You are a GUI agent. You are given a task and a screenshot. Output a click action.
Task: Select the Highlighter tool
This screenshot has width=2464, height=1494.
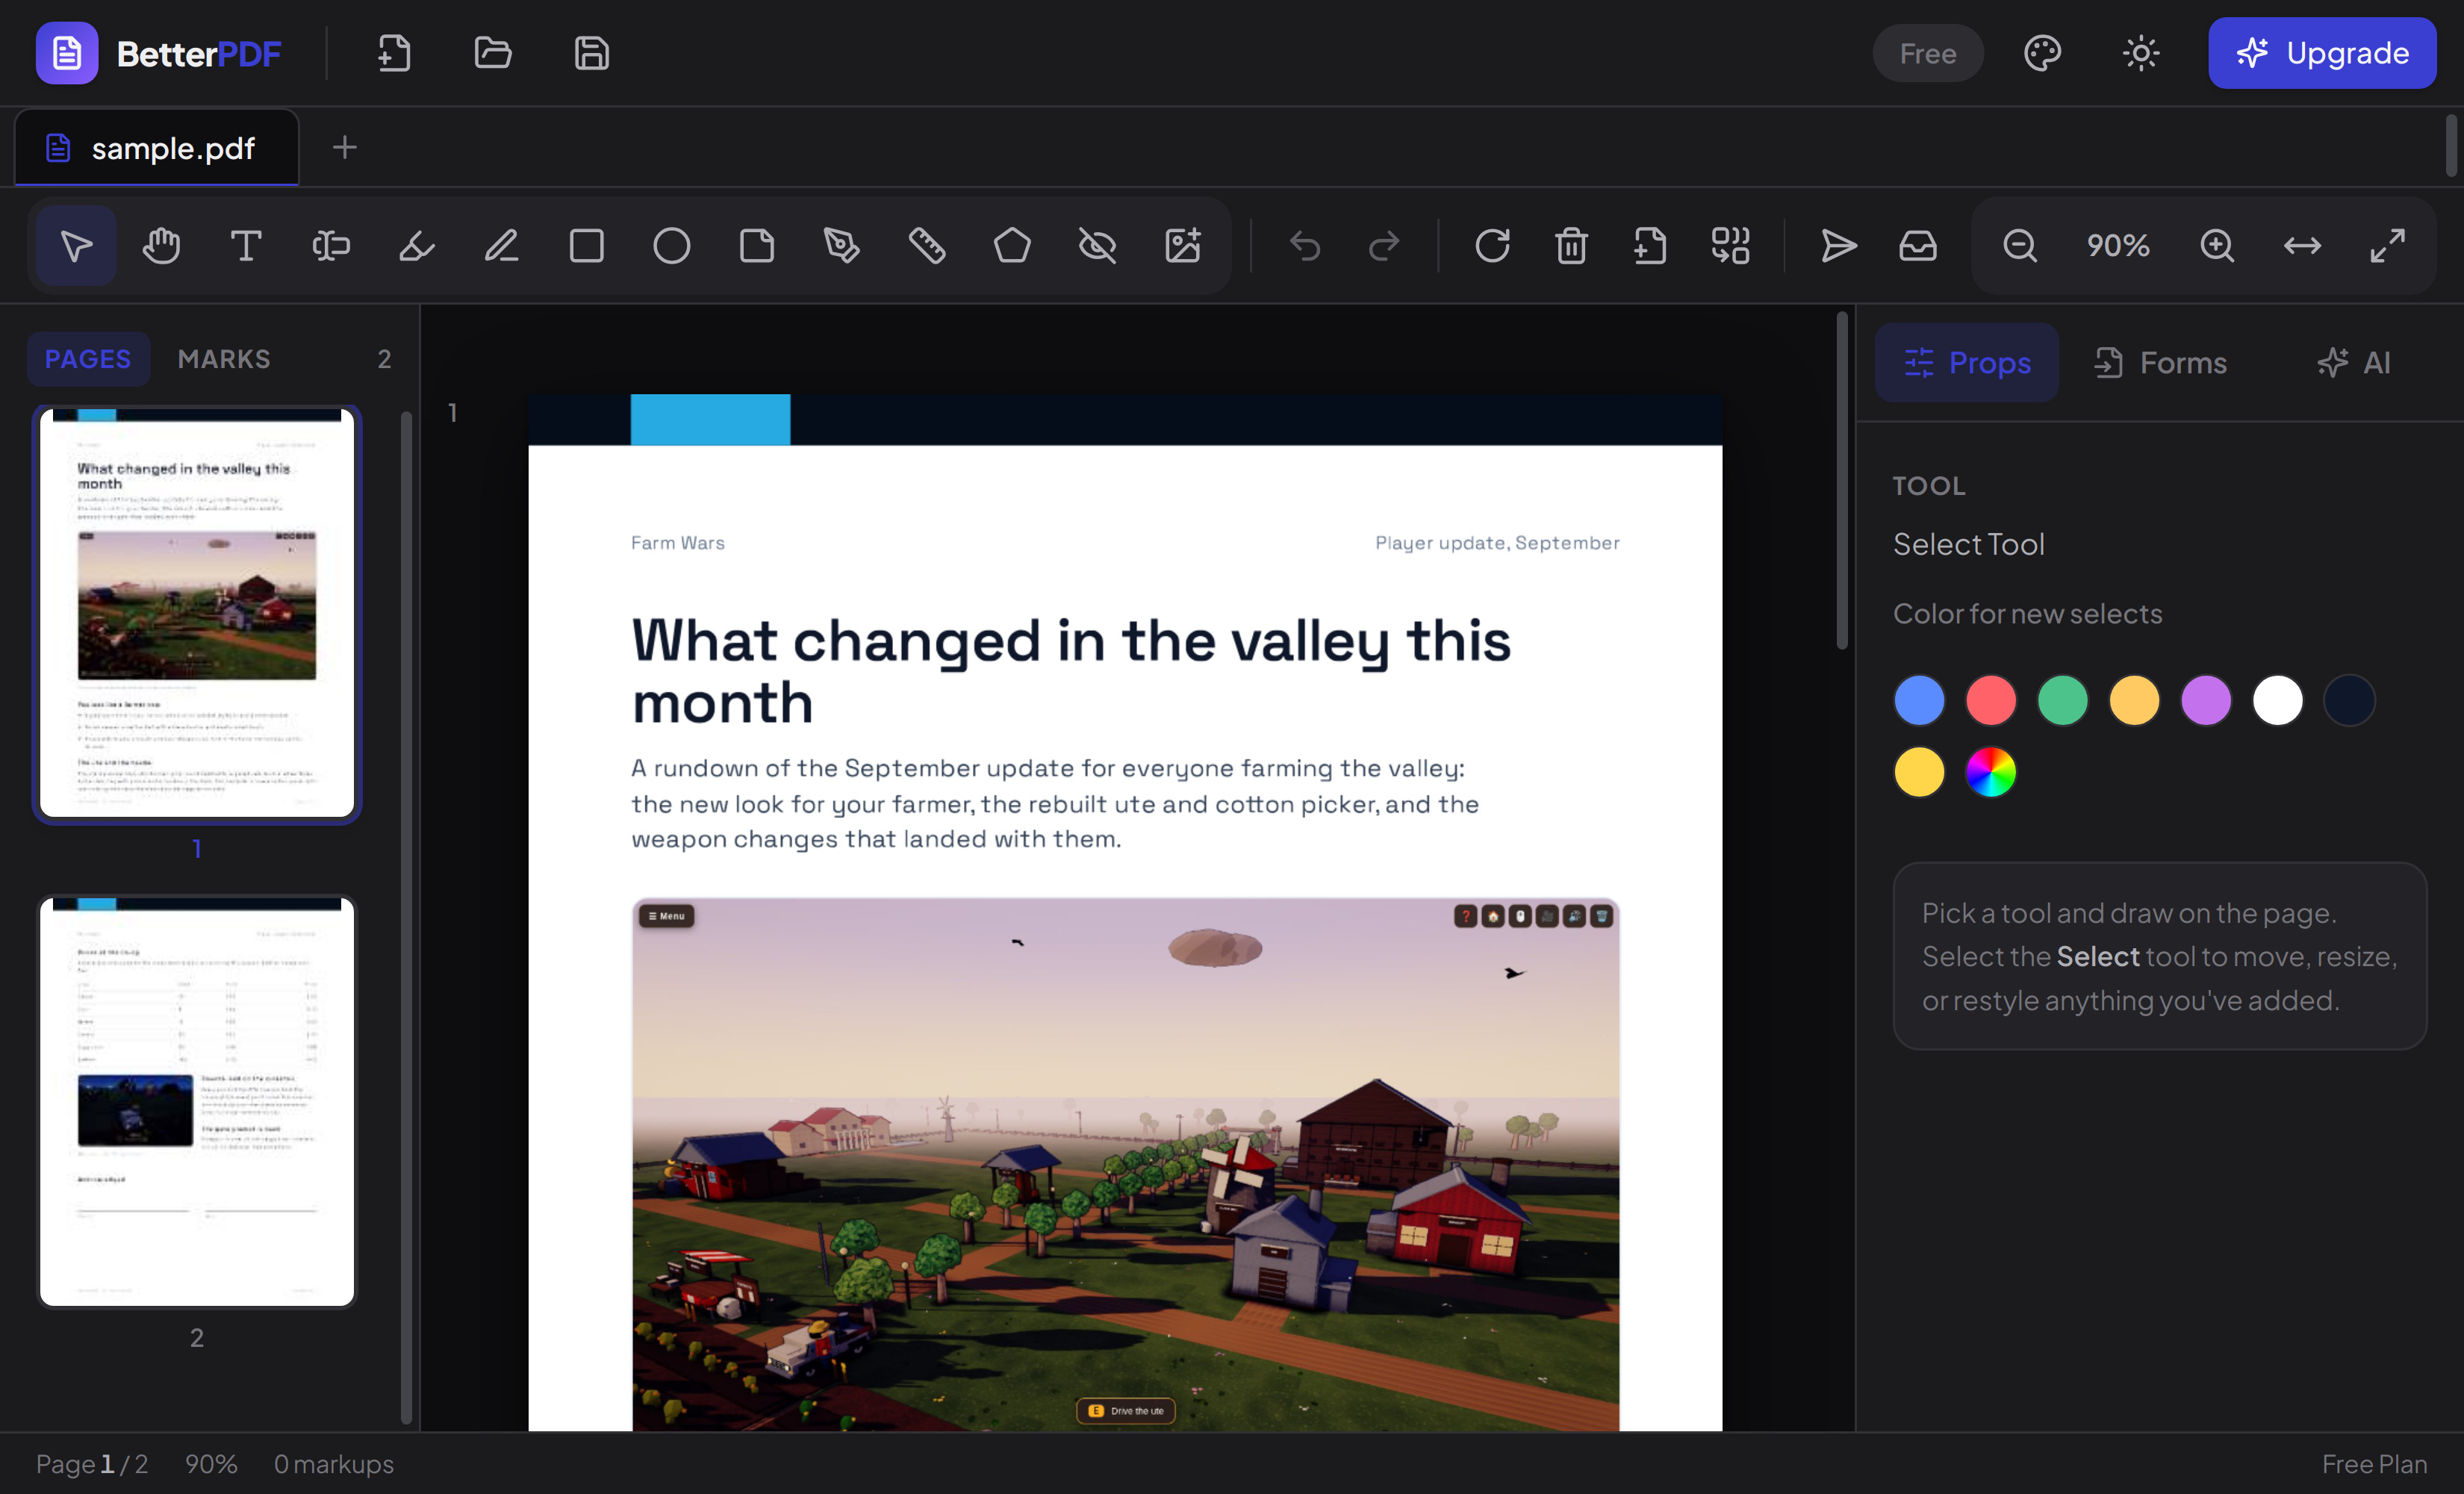[416, 246]
